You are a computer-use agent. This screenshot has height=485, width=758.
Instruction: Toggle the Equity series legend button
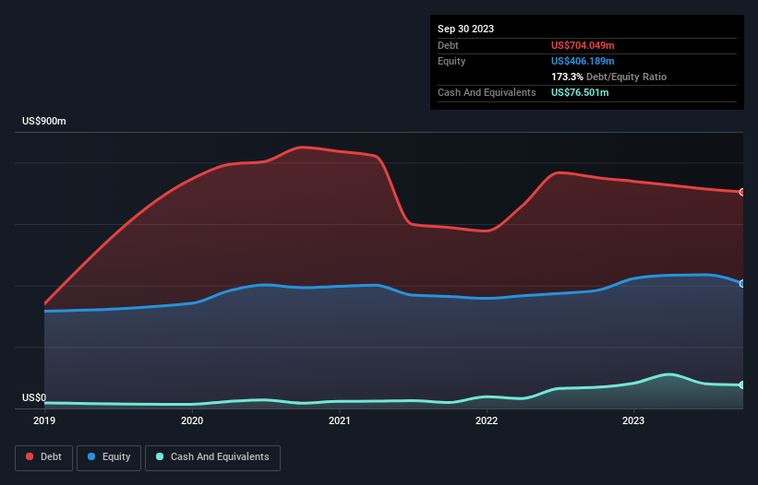[109, 457]
